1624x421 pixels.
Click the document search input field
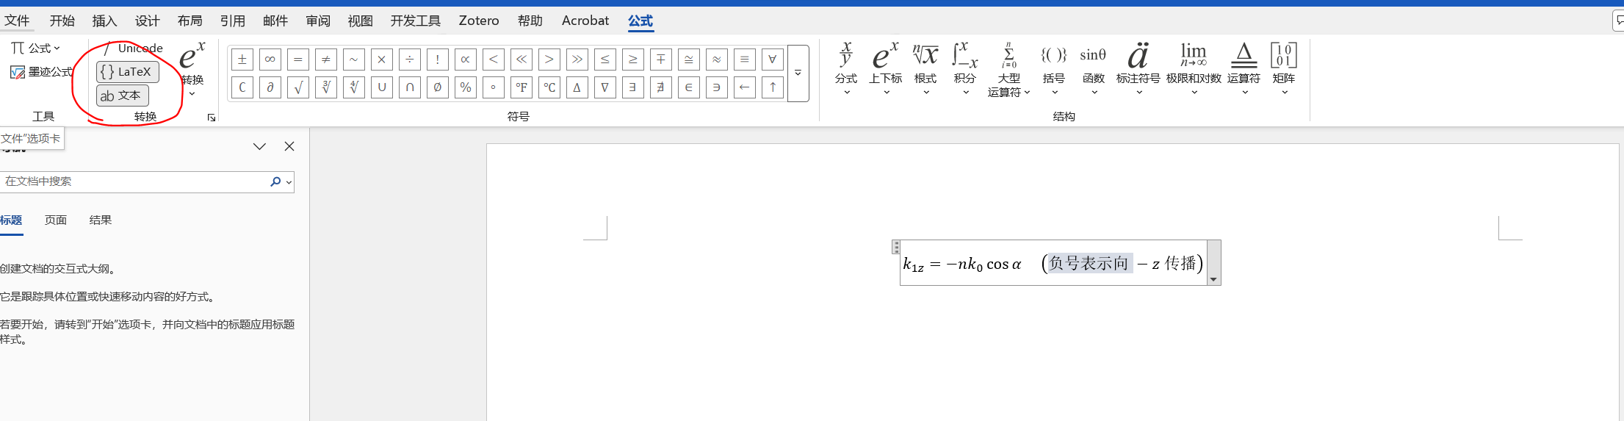pyautogui.click(x=136, y=181)
